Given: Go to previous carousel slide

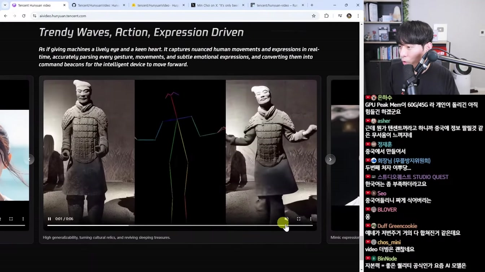Looking at the screenshot, I should click(x=30, y=159).
